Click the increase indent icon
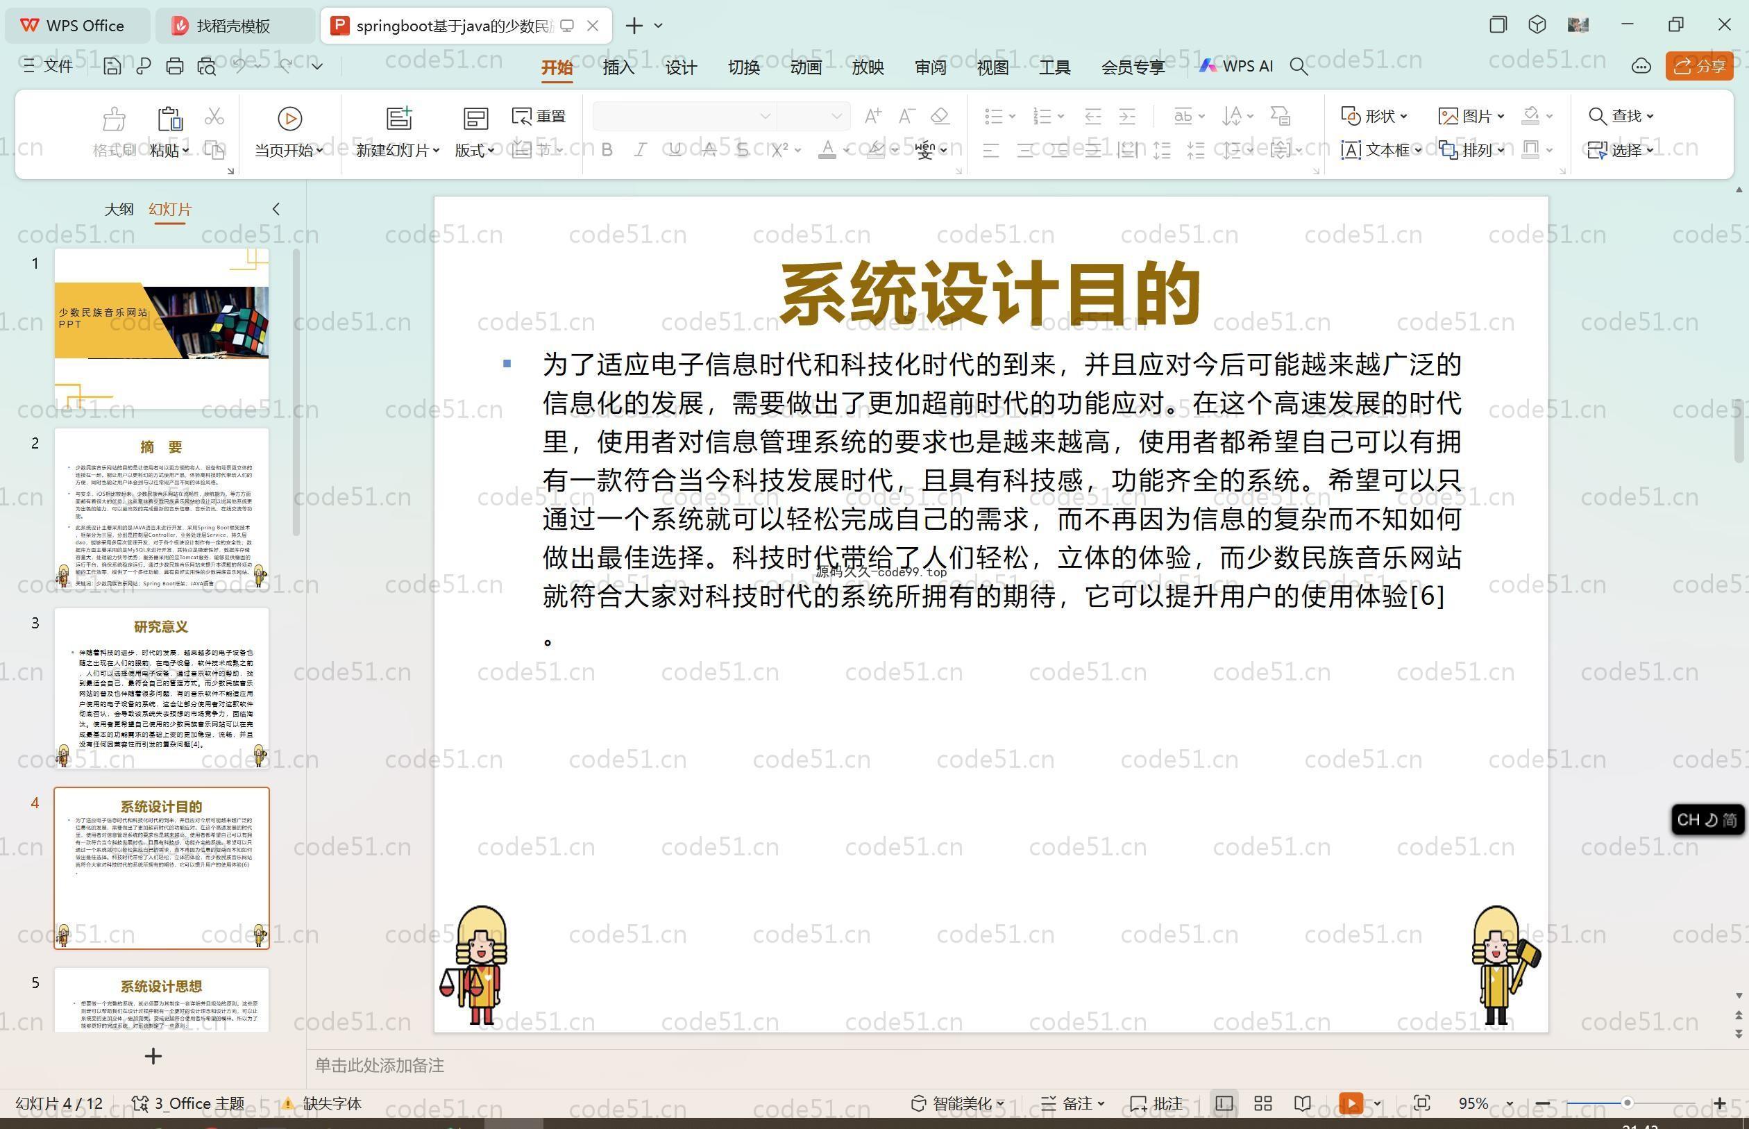1749x1129 pixels. coord(1127,116)
